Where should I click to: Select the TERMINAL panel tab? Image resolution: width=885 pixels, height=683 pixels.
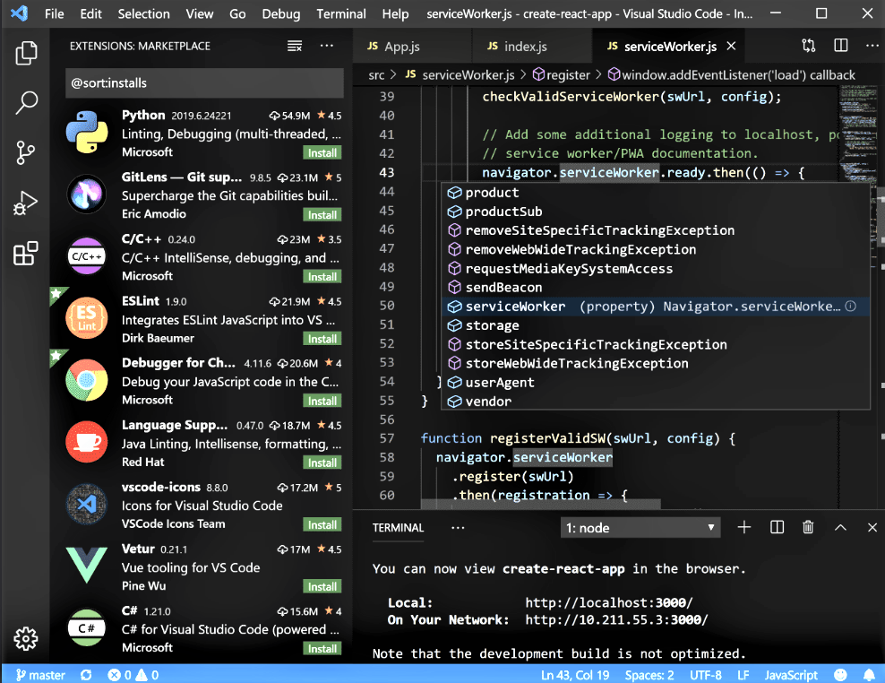coord(398,528)
